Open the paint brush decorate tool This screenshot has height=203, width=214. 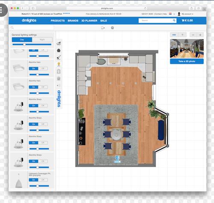coord(59,57)
